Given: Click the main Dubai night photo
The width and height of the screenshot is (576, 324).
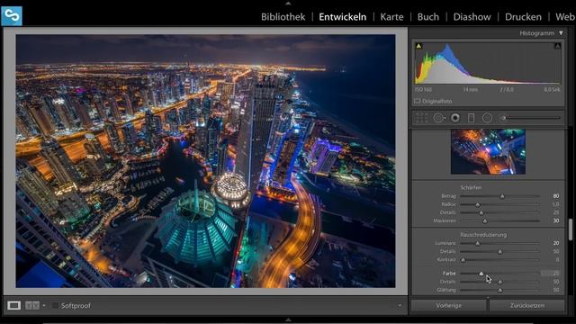Looking at the screenshot, I should [x=205, y=161].
